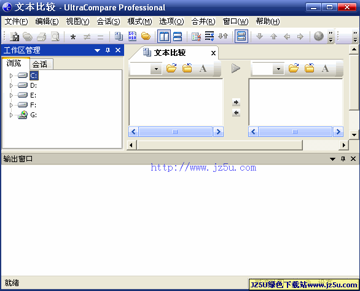Open 会话(S) menu
The width and height of the screenshot is (360, 291).
pyautogui.click(x=108, y=21)
